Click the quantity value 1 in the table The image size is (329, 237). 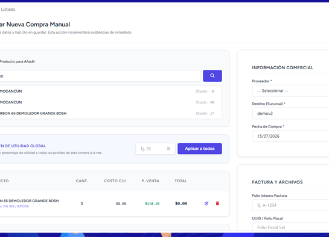(x=82, y=203)
